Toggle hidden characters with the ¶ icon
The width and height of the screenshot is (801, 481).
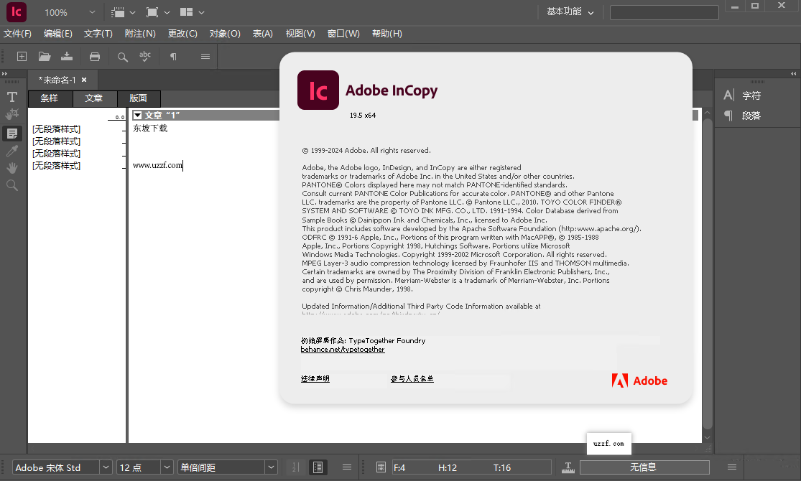pyautogui.click(x=172, y=56)
